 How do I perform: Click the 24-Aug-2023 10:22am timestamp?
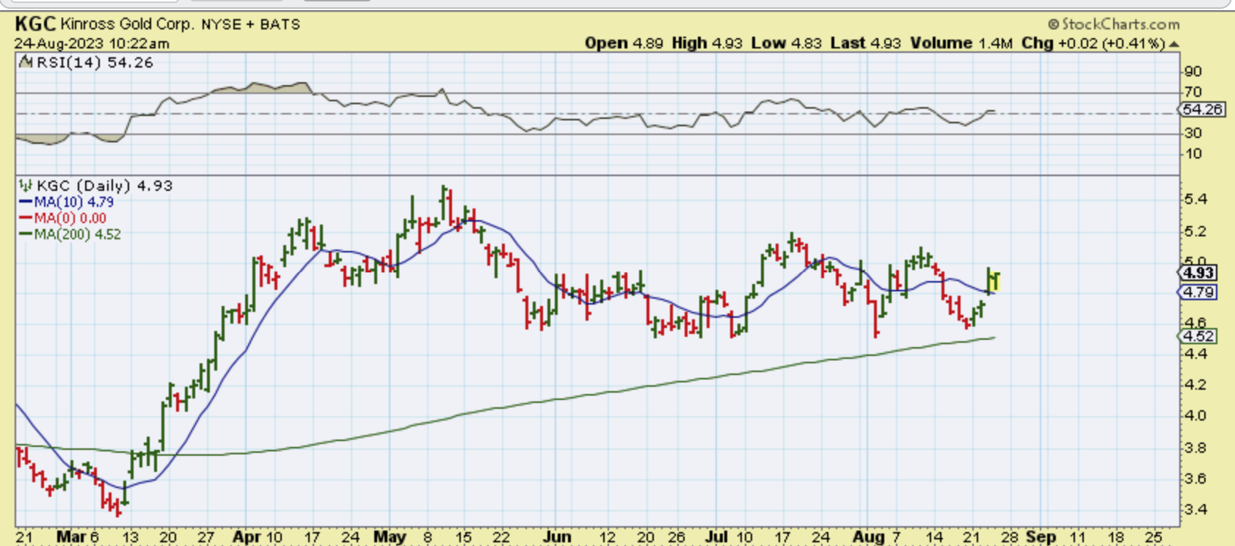coord(92,43)
